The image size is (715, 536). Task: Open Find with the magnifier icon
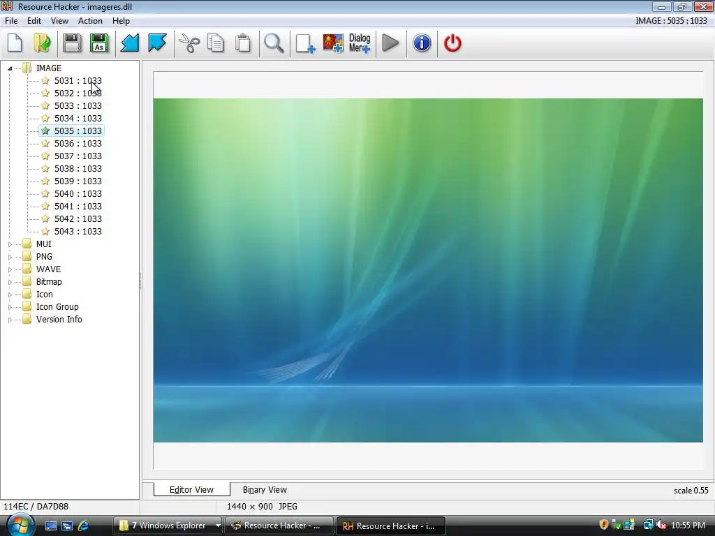coord(274,43)
